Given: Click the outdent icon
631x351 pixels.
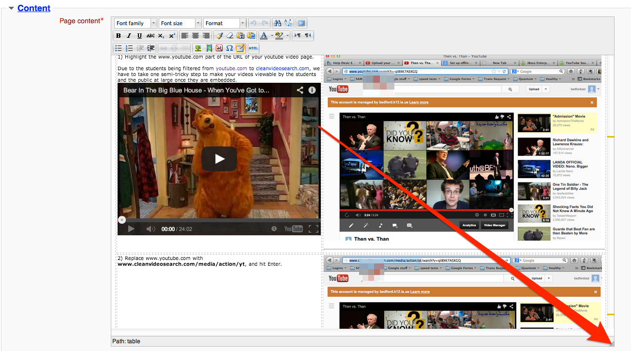Looking at the screenshot, I should (140, 48).
